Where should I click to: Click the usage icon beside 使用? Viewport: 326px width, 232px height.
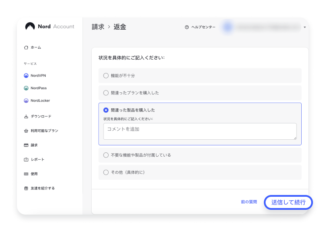click(x=26, y=174)
